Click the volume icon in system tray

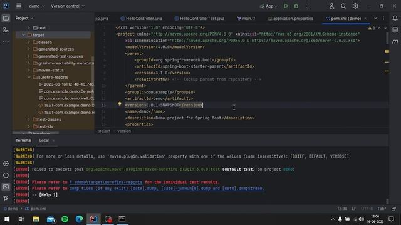point(362,219)
